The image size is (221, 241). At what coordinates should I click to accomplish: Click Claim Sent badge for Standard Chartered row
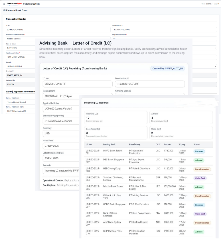[200, 178]
